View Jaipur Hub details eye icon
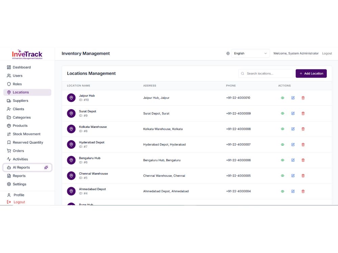Screen dimensions: 338x253 (282, 98)
